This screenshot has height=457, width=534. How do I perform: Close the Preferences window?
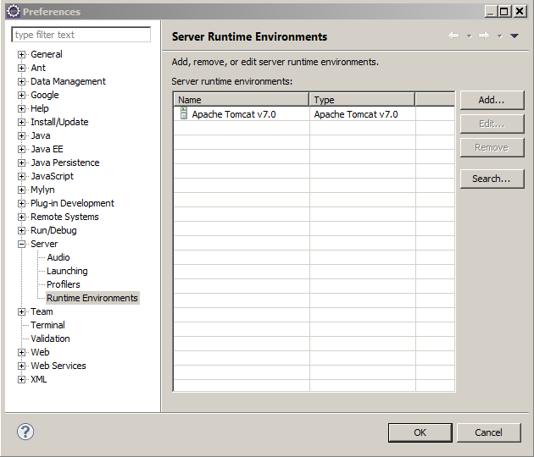pyautogui.click(x=520, y=11)
